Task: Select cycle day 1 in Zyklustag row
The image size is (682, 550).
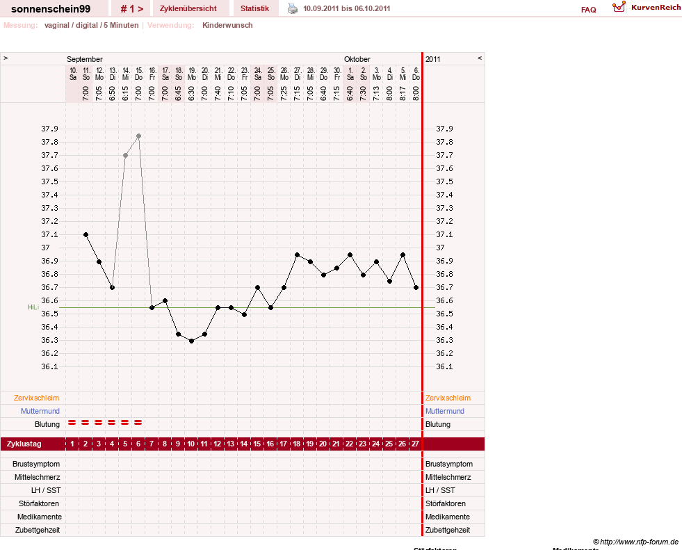Action: (x=72, y=444)
